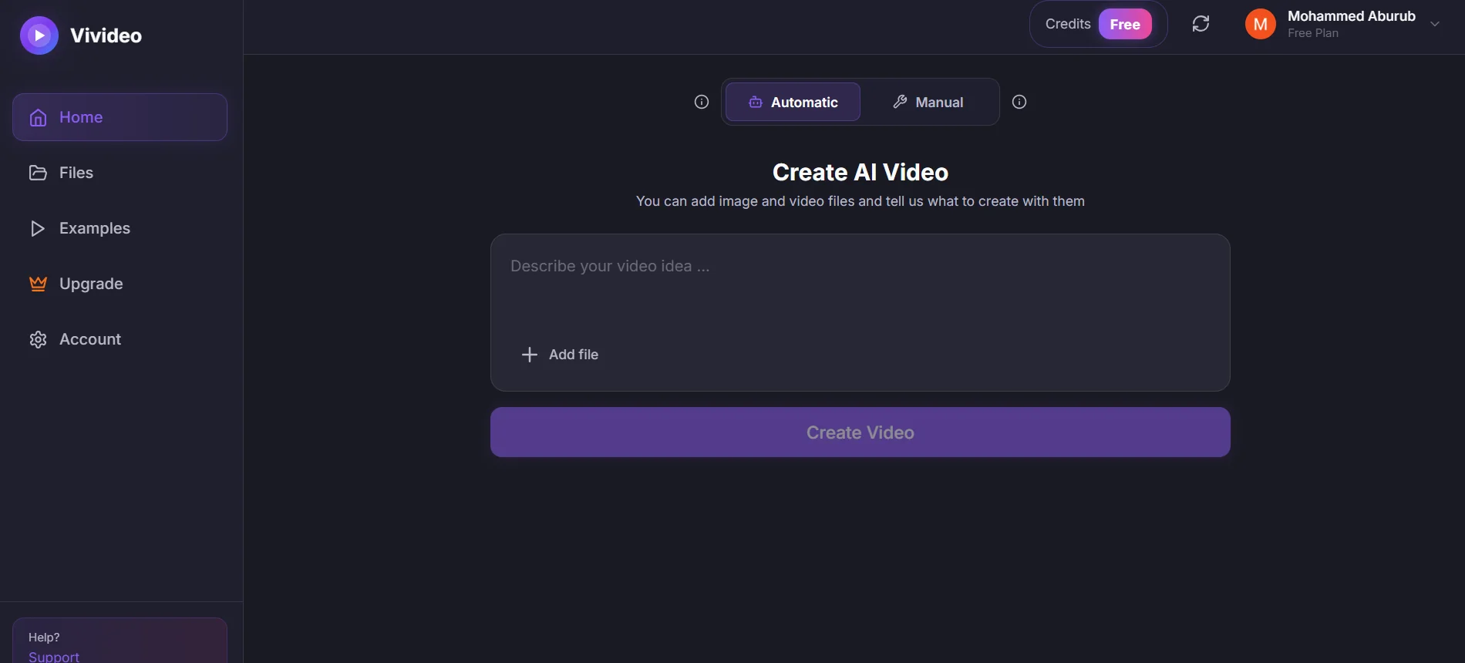The height and width of the screenshot is (663, 1465).
Task: Click the Create Video button
Action: click(860, 432)
